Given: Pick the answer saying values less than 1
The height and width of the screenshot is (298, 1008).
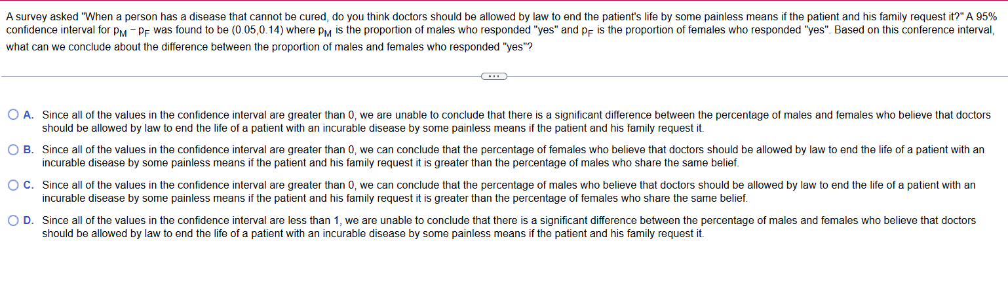Looking at the screenshot, I should click(x=509, y=227).
